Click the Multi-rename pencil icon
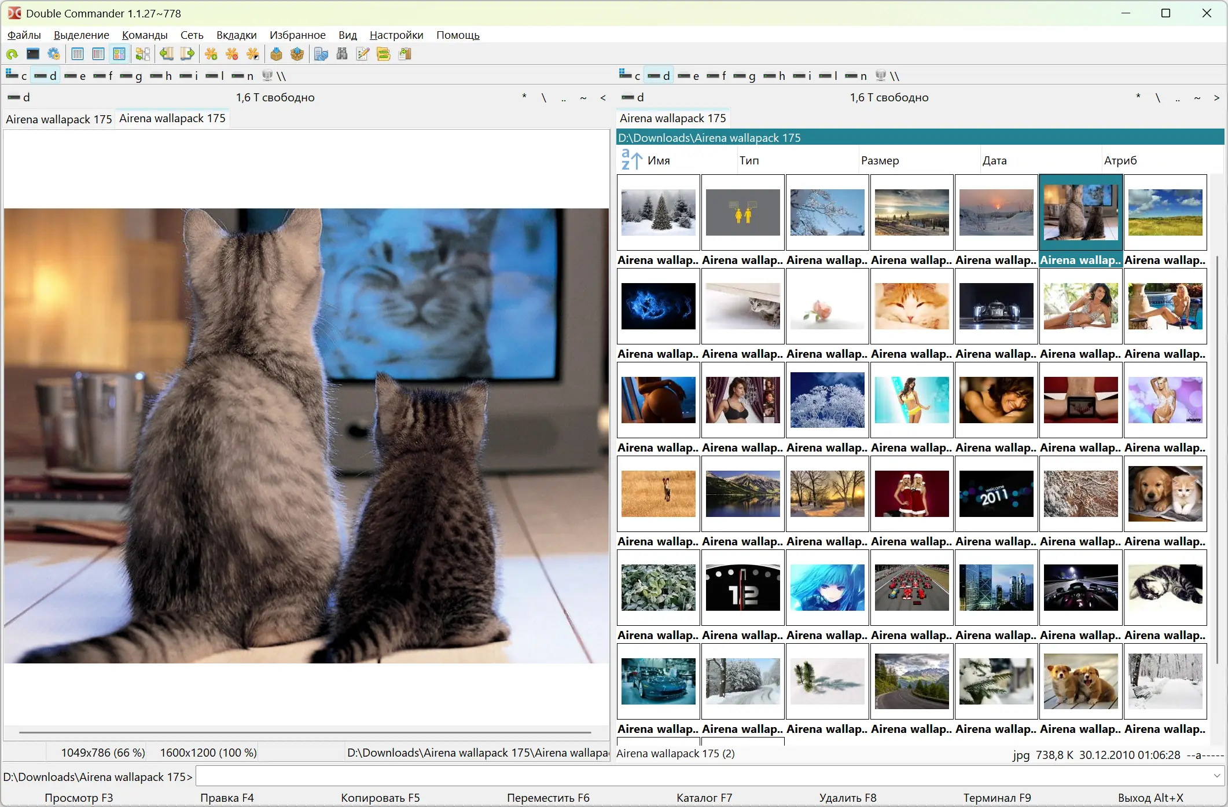The image size is (1228, 807). point(363,54)
